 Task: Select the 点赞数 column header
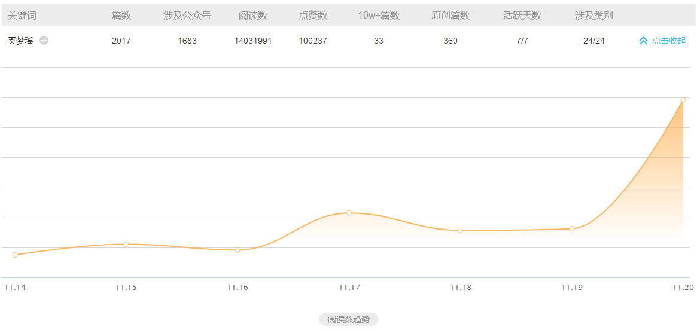coord(313,16)
